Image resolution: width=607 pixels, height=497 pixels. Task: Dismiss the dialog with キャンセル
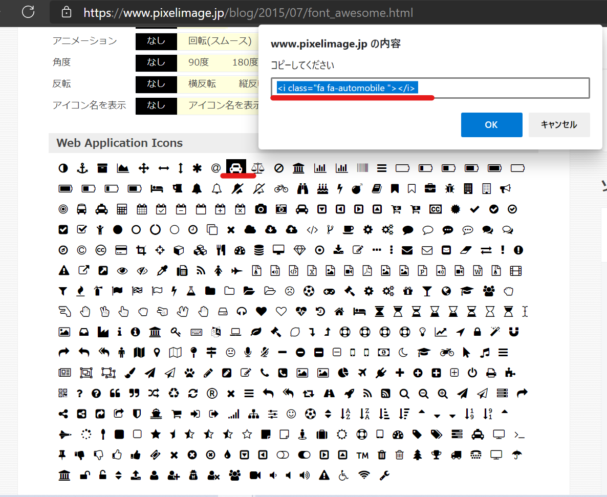coord(559,125)
